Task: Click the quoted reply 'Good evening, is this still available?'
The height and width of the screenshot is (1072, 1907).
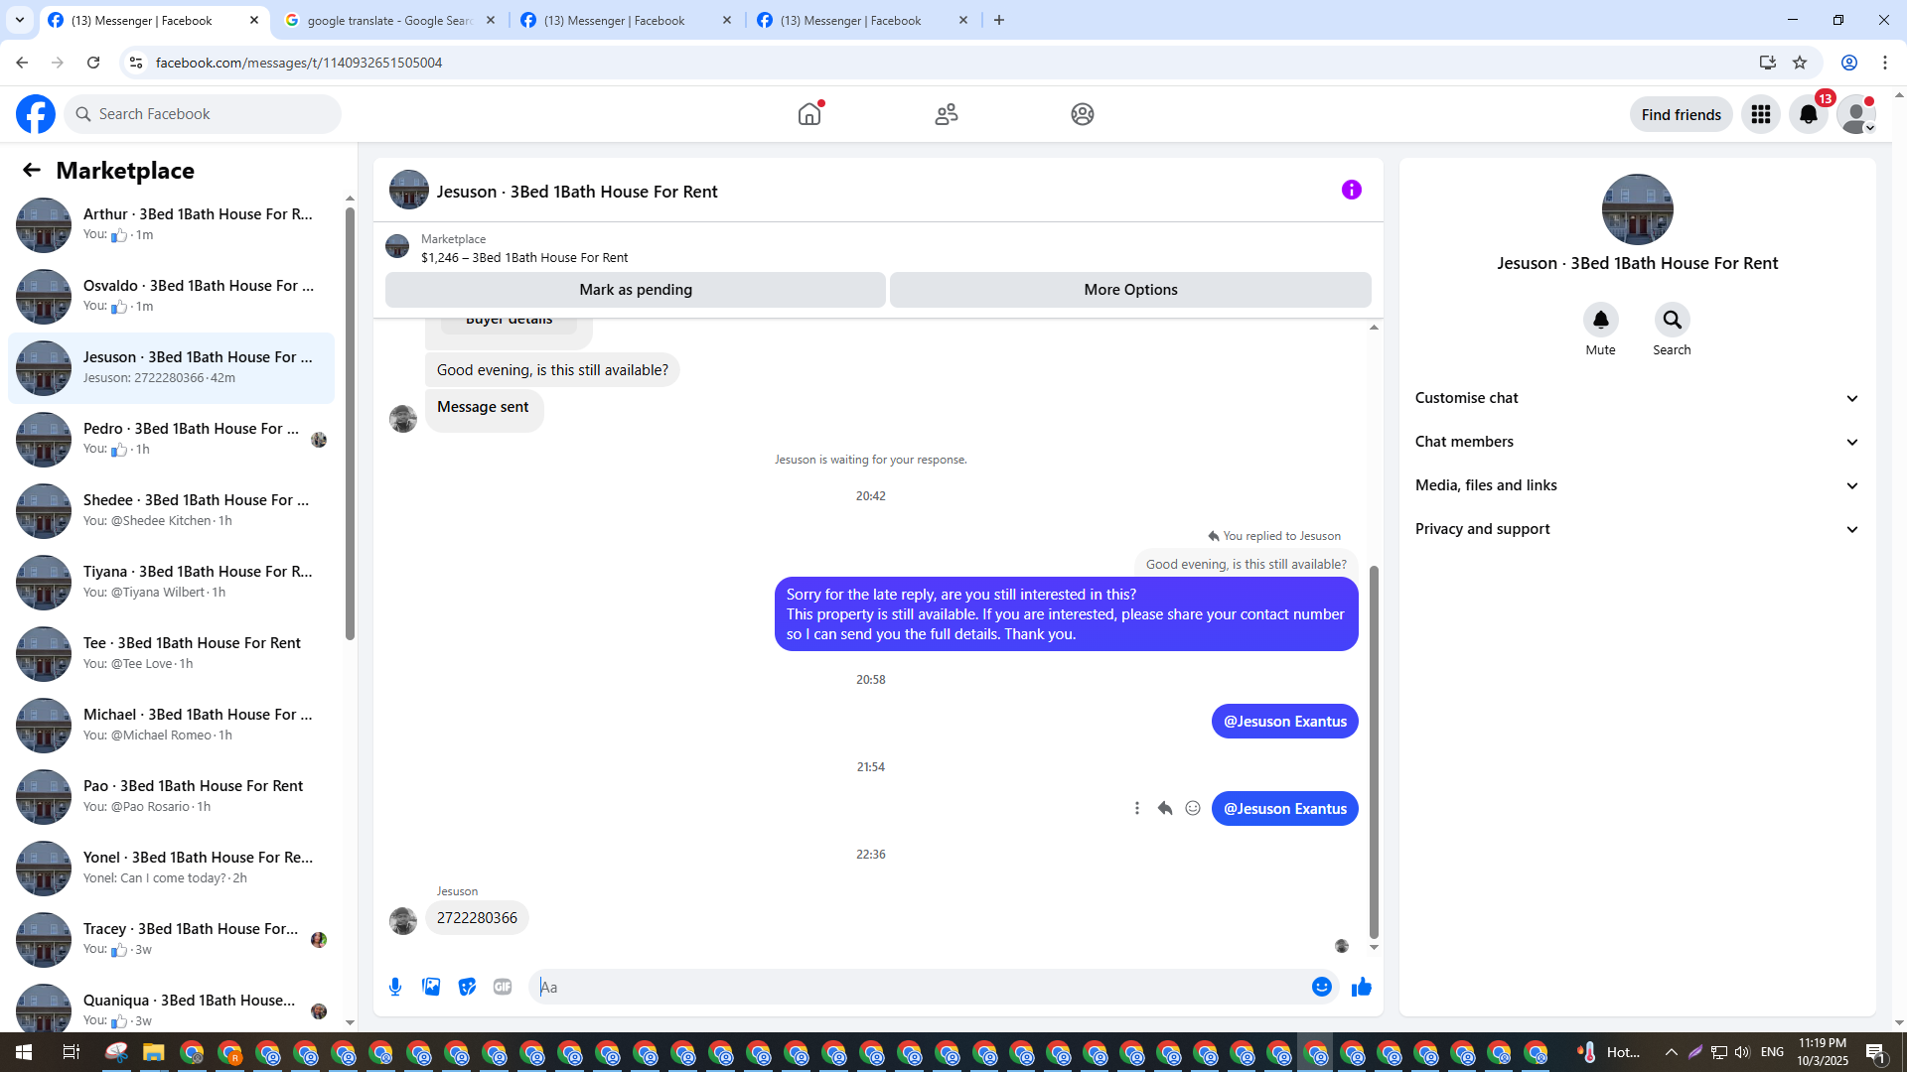Action: tap(1247, 564)
